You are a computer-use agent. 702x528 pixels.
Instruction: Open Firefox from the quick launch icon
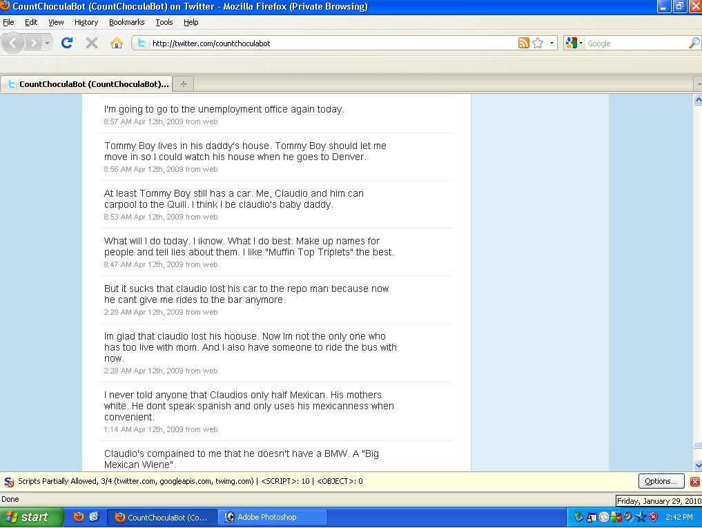tap(79, 517)
